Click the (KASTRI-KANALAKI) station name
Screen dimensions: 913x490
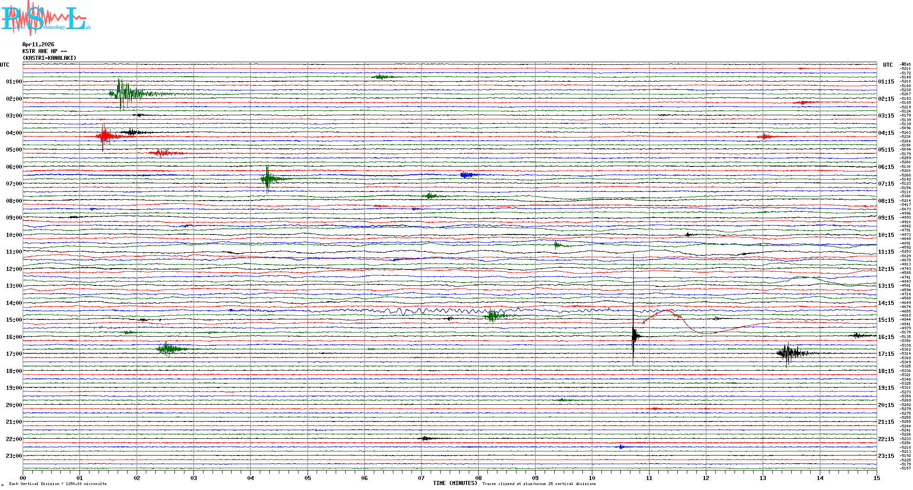[50, 58]
